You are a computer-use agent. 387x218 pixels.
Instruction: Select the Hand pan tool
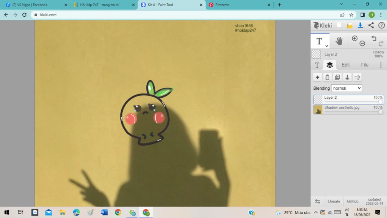point(339,41)
